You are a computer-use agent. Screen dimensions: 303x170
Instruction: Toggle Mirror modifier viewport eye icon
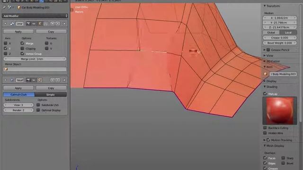(34, 24)
